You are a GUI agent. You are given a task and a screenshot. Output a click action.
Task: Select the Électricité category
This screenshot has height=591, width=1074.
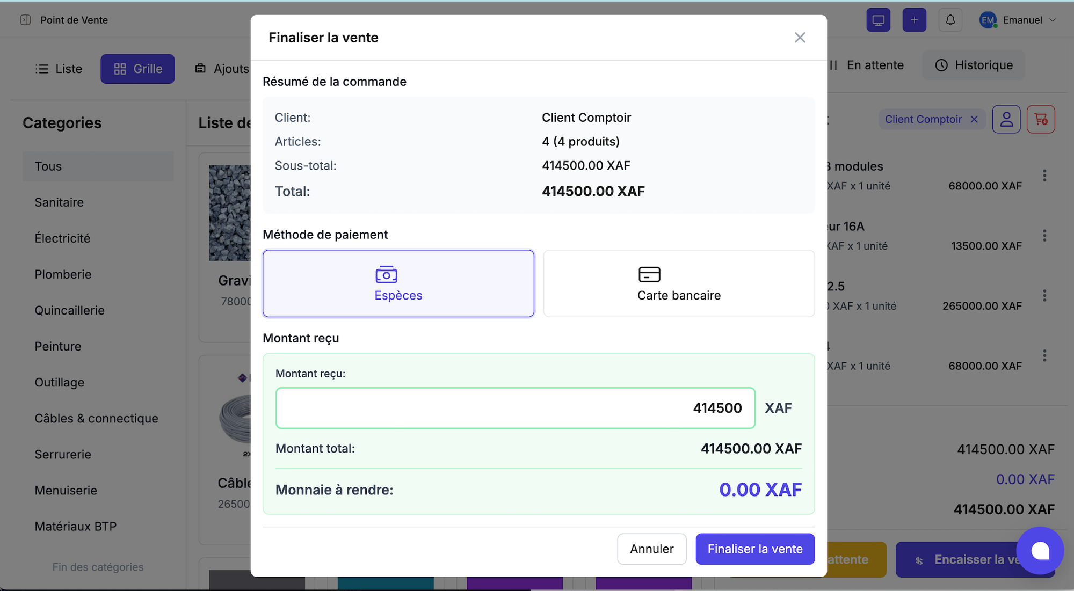62,238
